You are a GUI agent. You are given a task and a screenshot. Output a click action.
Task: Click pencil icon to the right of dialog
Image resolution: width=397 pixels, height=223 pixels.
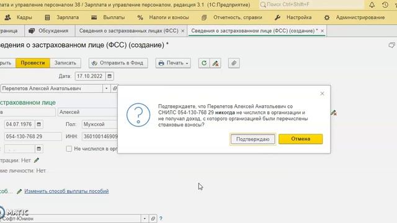(x=334, y=113)
